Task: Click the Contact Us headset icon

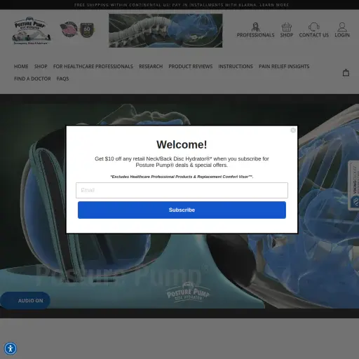Action: [x=313, y=27]
